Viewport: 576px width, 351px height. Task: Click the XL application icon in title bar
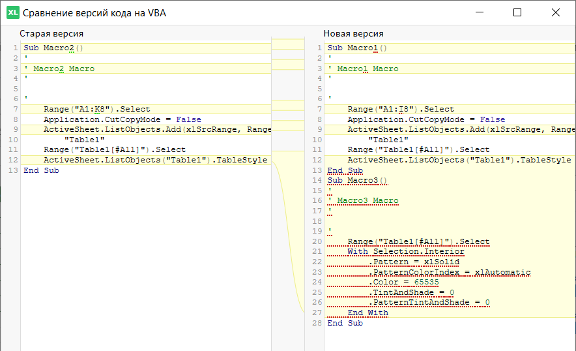pyautogui.click(x=12, y=12)
